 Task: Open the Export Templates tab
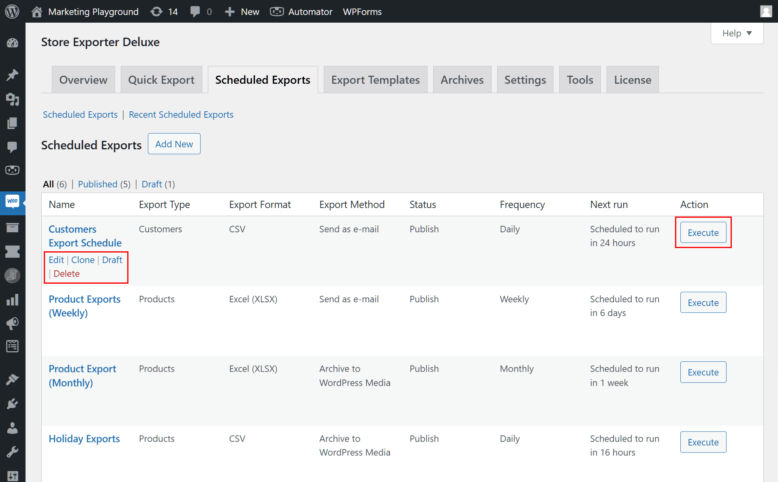(x=376, y=80)
